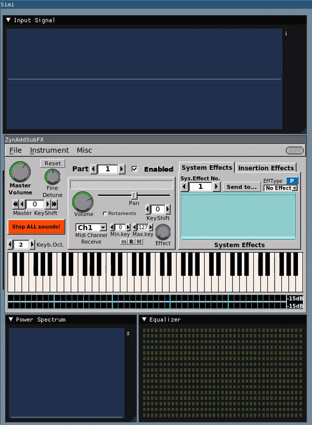Open the Instrument menu

point(49,150)
